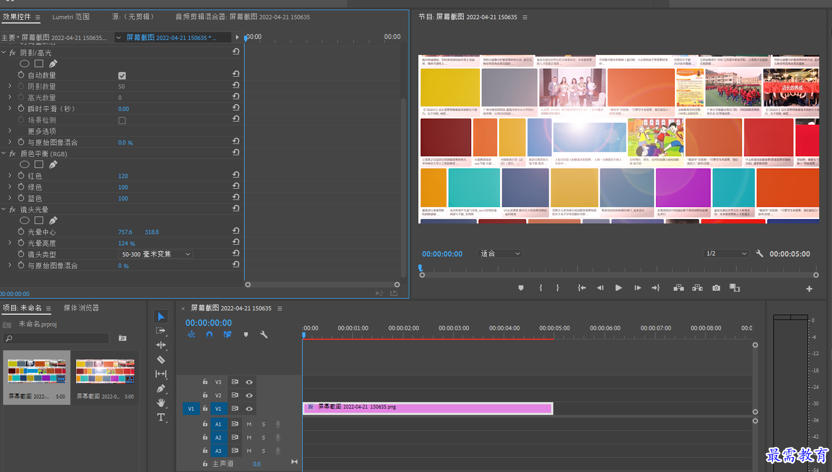Toggle V2 track visibility eye
Image resolution: width=832 pixels, height=472 pixels.
249,395
